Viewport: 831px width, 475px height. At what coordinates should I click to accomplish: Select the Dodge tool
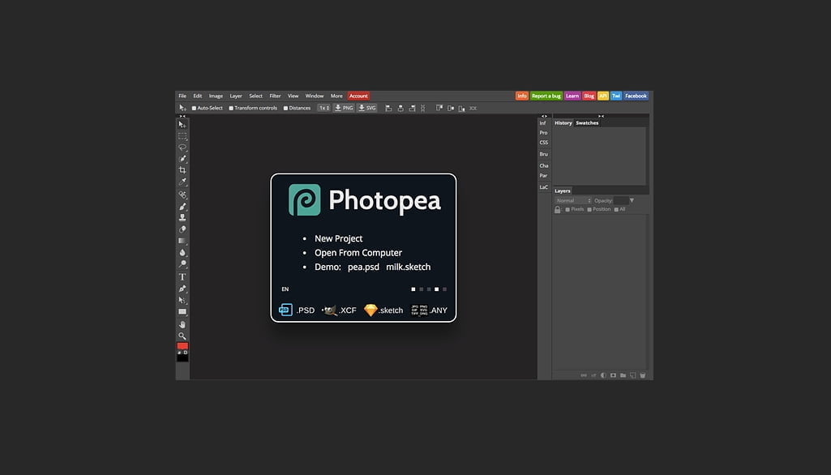pyautogui.click(x=182, y=264)
